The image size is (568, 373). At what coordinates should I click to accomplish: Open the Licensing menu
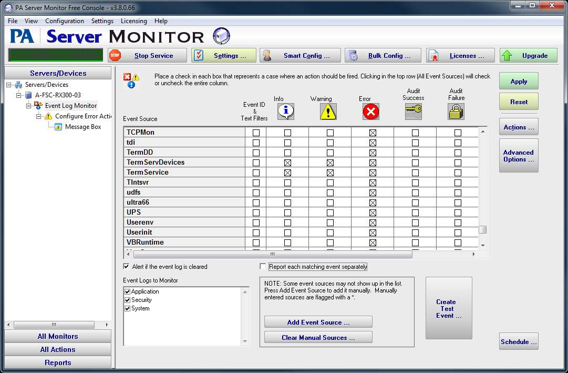133,21
